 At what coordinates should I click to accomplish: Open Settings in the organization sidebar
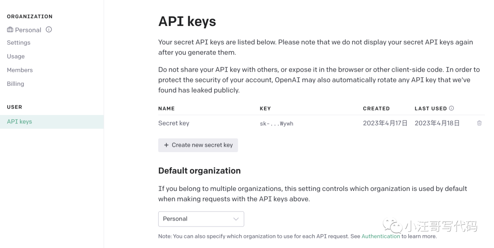pyautogui.click(x=19, y=42)
